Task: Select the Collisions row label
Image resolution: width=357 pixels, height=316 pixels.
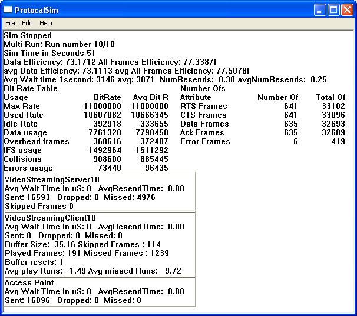Action: pyautogui.click(x=22, y=159)
